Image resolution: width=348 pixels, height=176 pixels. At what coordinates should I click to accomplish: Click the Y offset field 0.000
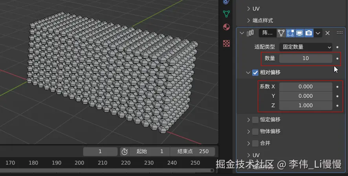tap(306, 96)
